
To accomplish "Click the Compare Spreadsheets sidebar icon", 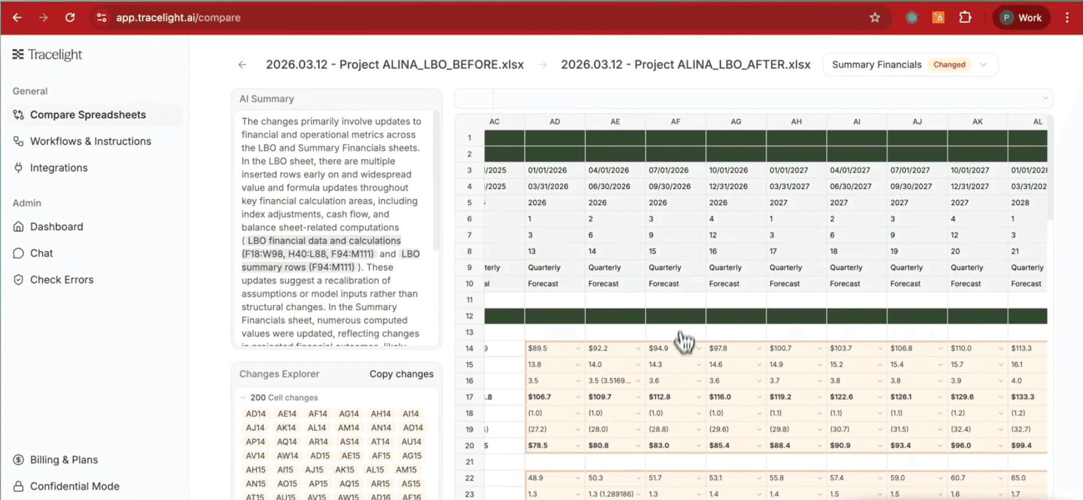I will [19, 115].
